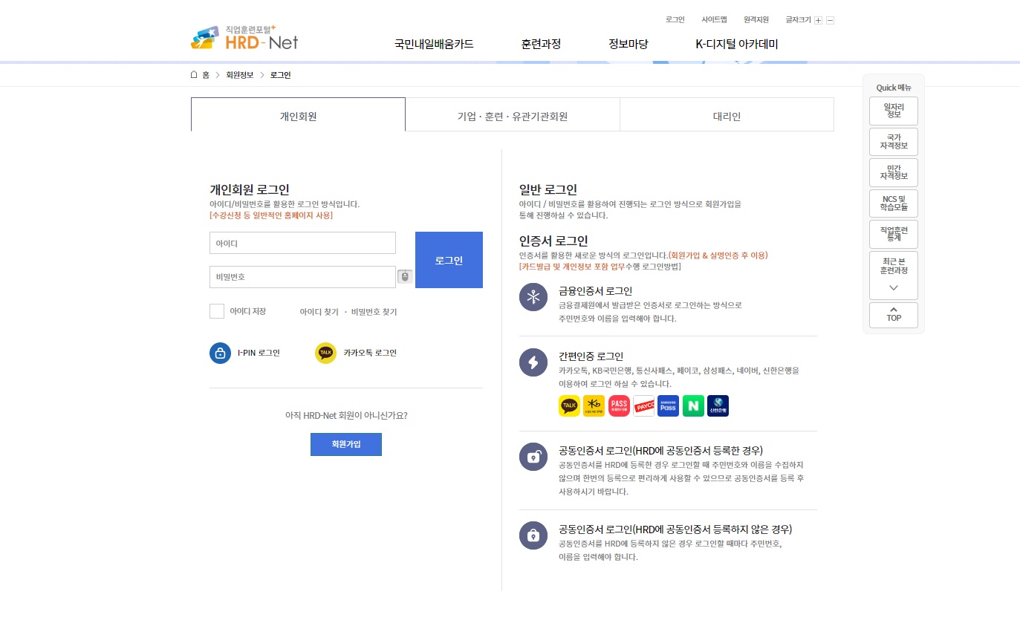This screenshot has height=632, width=1020.
Task: Open the 기업·훈련·유관기관회원 tab
Action: tap(512, 114)
